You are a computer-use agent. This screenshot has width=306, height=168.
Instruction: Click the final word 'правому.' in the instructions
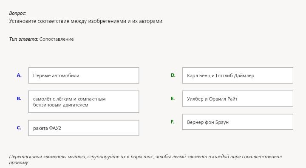click(19, 162)
